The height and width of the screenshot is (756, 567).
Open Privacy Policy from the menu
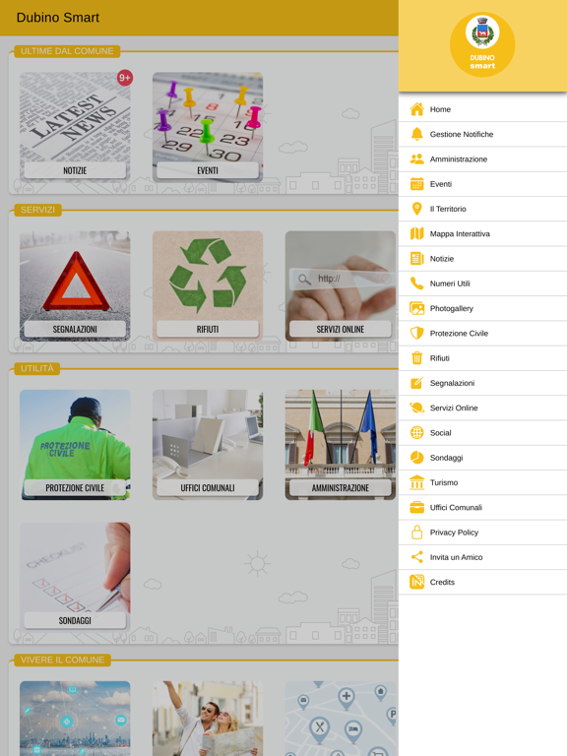[x=482, y=533]
